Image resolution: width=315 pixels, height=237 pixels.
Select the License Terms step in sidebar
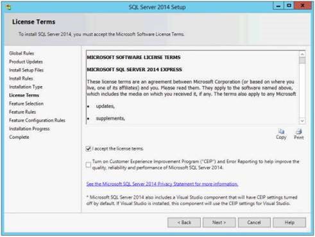click(24, 95)
